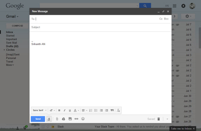
Task: Open Travel label
Action: click(9, 62)
